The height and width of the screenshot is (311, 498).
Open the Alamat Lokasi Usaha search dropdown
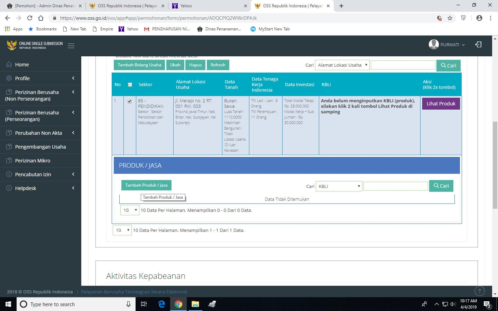(x=342, y=65)
